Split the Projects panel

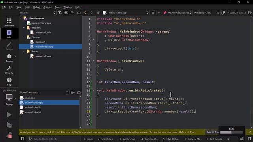tap(72, 13)
